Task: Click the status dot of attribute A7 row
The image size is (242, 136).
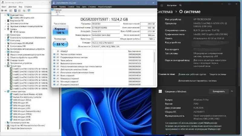Action: (x=54, y=85)
